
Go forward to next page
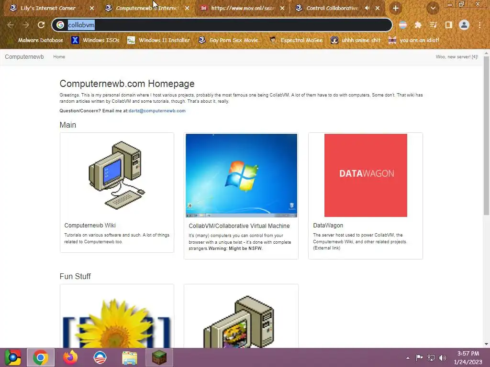pos(26,25)
